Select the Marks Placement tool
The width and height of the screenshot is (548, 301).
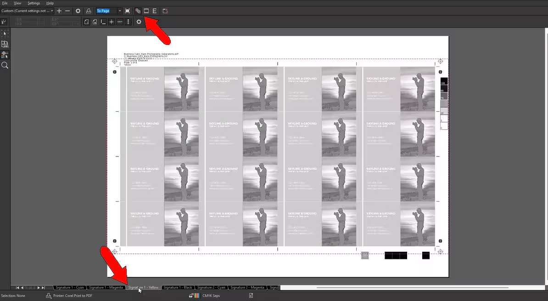[x=5, y=55]
